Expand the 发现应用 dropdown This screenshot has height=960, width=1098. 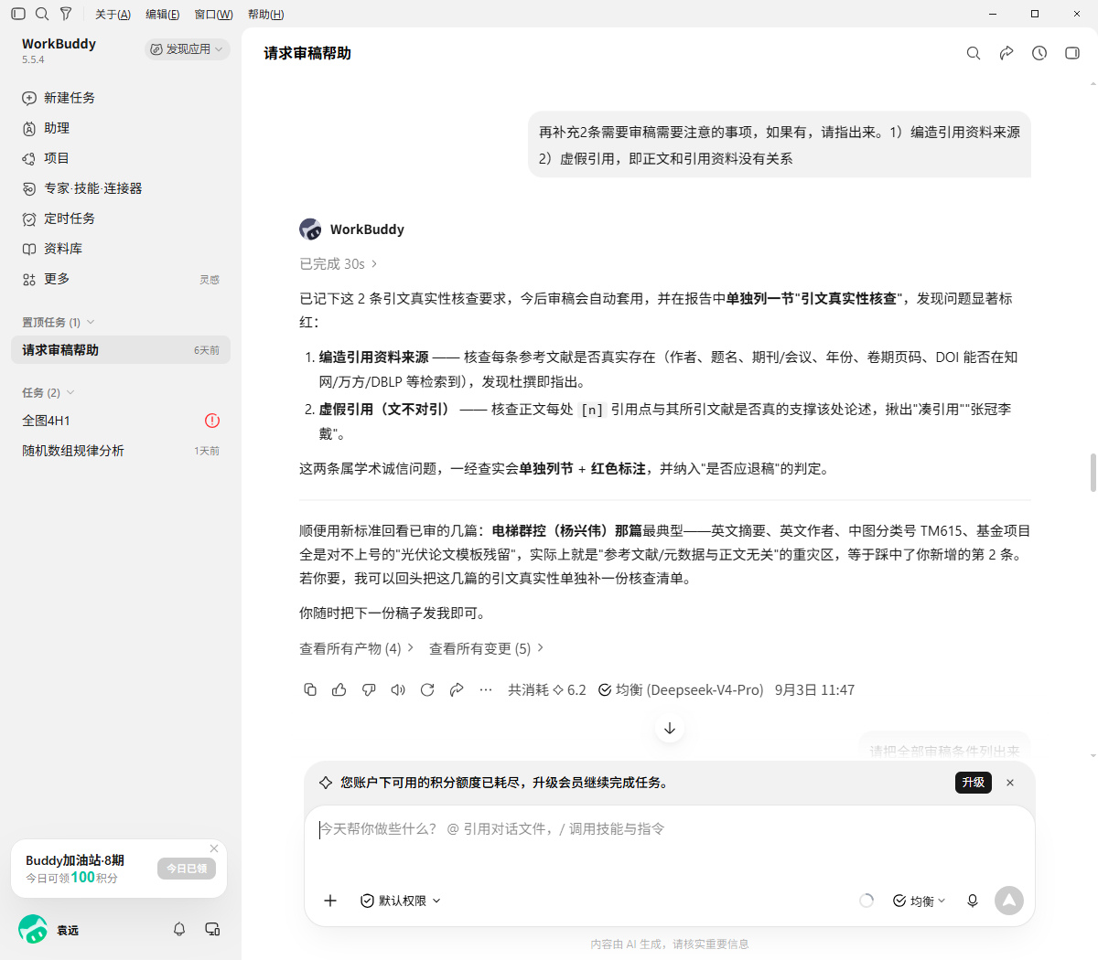[x=187, y=49]
